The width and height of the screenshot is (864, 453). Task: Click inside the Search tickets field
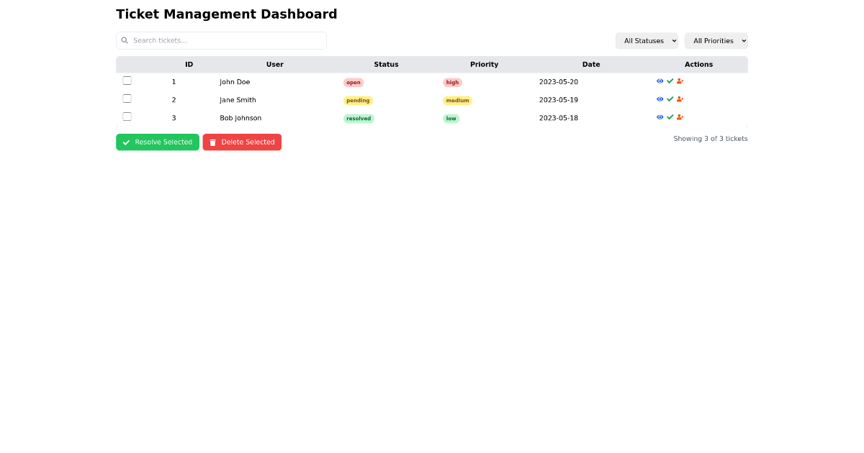tap(221, 40)
